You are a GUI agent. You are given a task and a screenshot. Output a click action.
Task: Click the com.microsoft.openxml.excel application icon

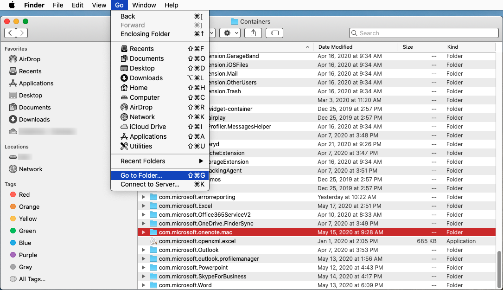pos(153,241)
